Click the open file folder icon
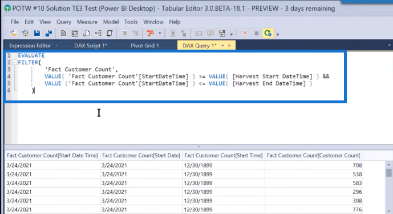Image resolution: width=393 pixels, height=214 pixels. (x=14, y=33)
